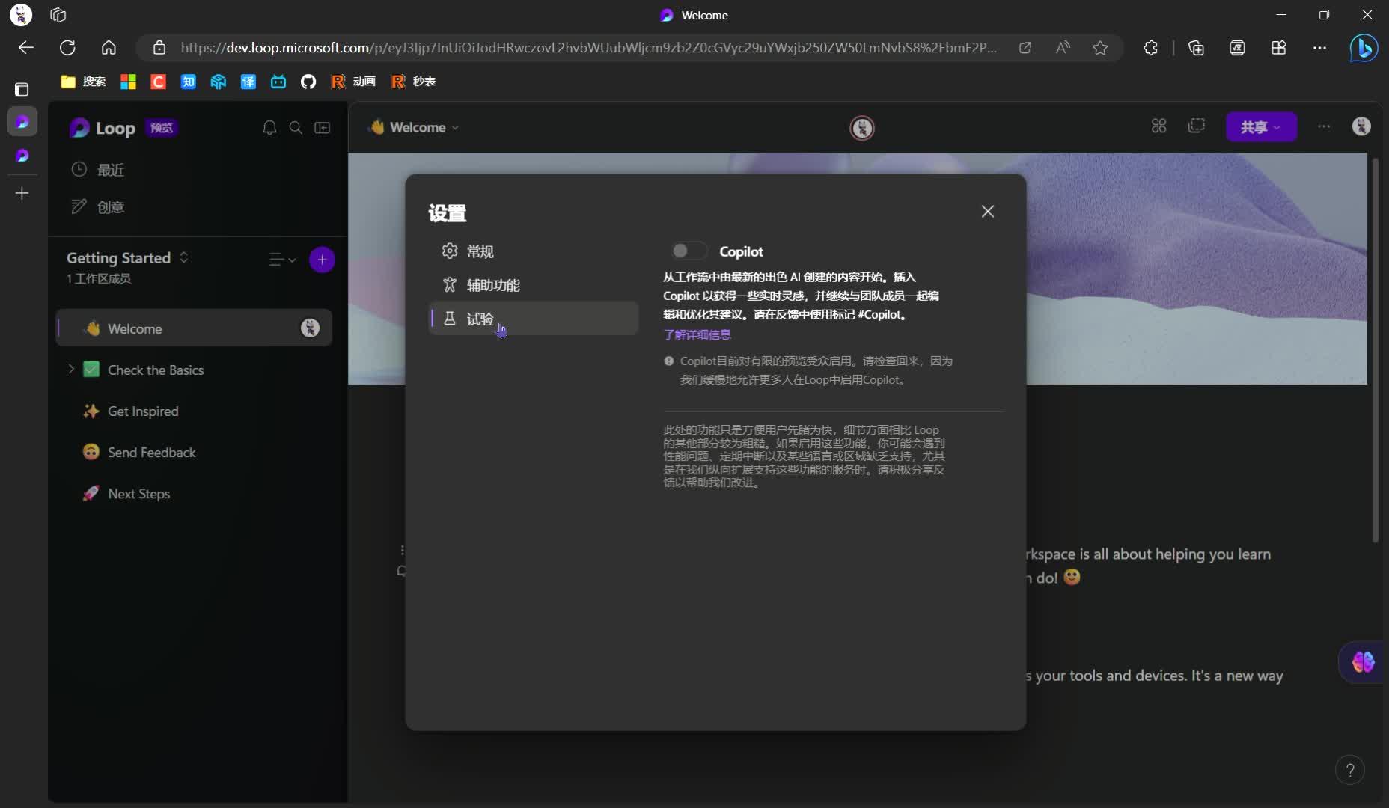
Task: Open the 了解详细信息 link
Action: point(697,334)
